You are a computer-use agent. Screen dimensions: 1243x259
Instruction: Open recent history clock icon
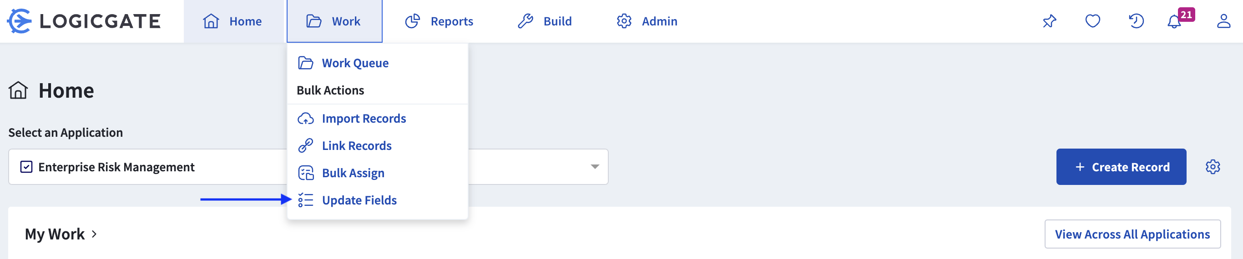pyautogui.click(x=1136, y=21)
